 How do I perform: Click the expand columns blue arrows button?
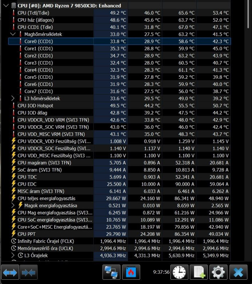pyautogui.click(x=10, y=272)
